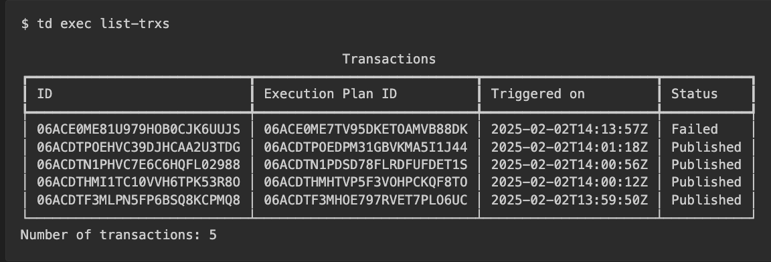Click timestamp 2025-02-02T13:59:50Z

tap(570, 200)
